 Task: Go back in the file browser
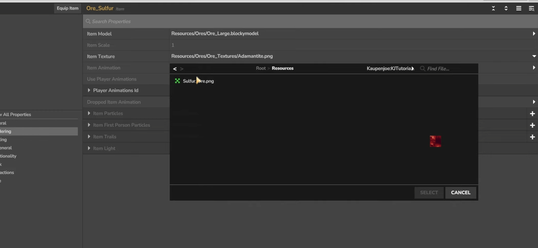point(175,69)
